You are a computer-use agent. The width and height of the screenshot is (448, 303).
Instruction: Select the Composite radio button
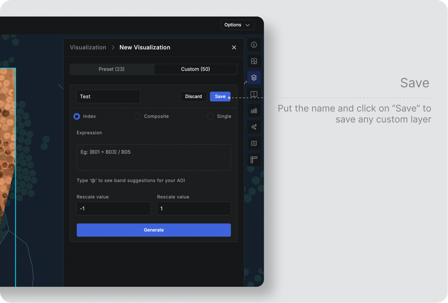click(x=137, y=116)
